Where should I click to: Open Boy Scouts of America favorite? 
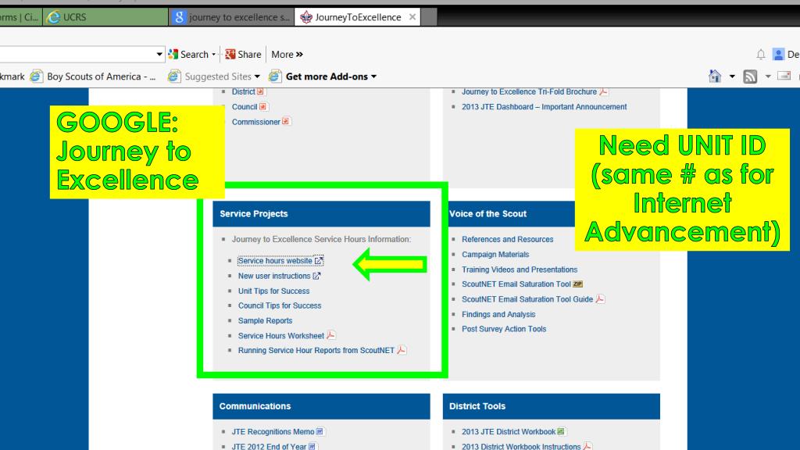pyautogui.click(x=94, y=77)
